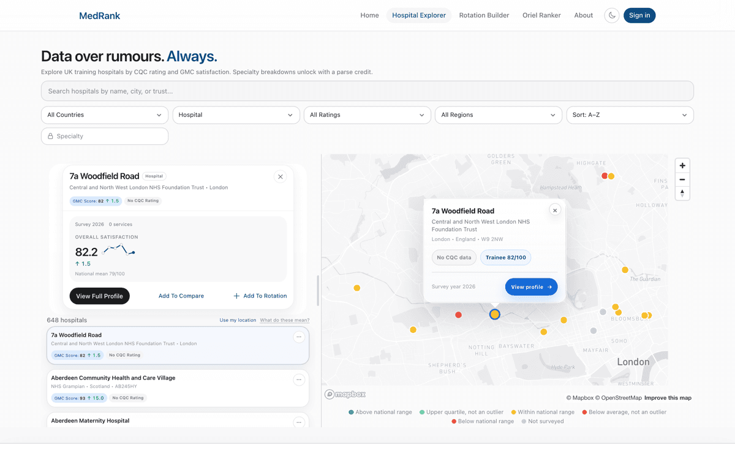The height and width of the screenshot is (459, 735).
Task: Click the hospital list scrollbar thumb
Action: point(317,291)
